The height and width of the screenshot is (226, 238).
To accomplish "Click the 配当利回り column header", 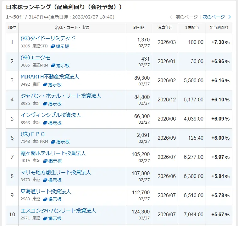I will click(x=219, y=28).
